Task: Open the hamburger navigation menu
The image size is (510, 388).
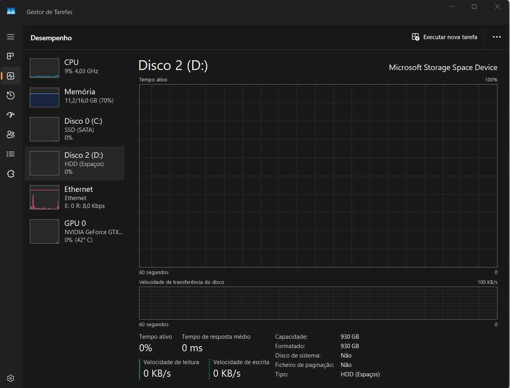Action: (x=11, y=37)
